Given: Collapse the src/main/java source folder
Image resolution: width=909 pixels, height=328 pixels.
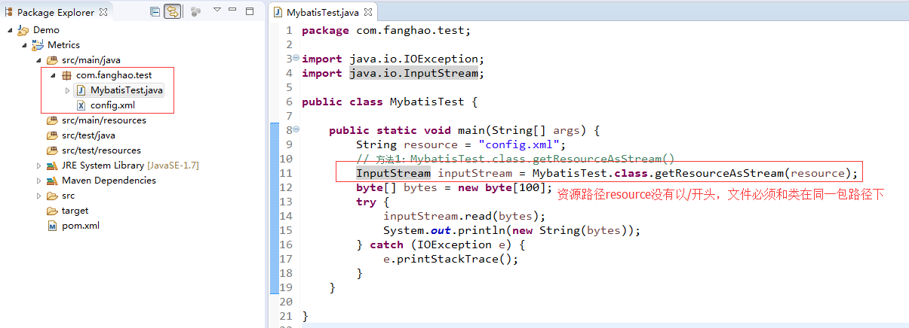Looking at the screenshot, I should point(38,60).
